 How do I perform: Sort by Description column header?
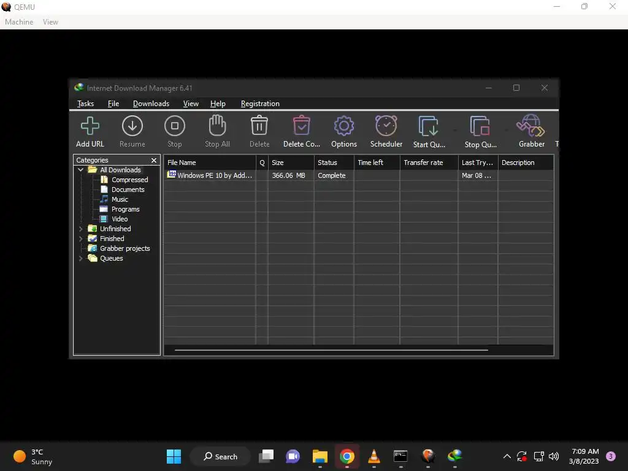pyautogui.click(x=526, y=163)
